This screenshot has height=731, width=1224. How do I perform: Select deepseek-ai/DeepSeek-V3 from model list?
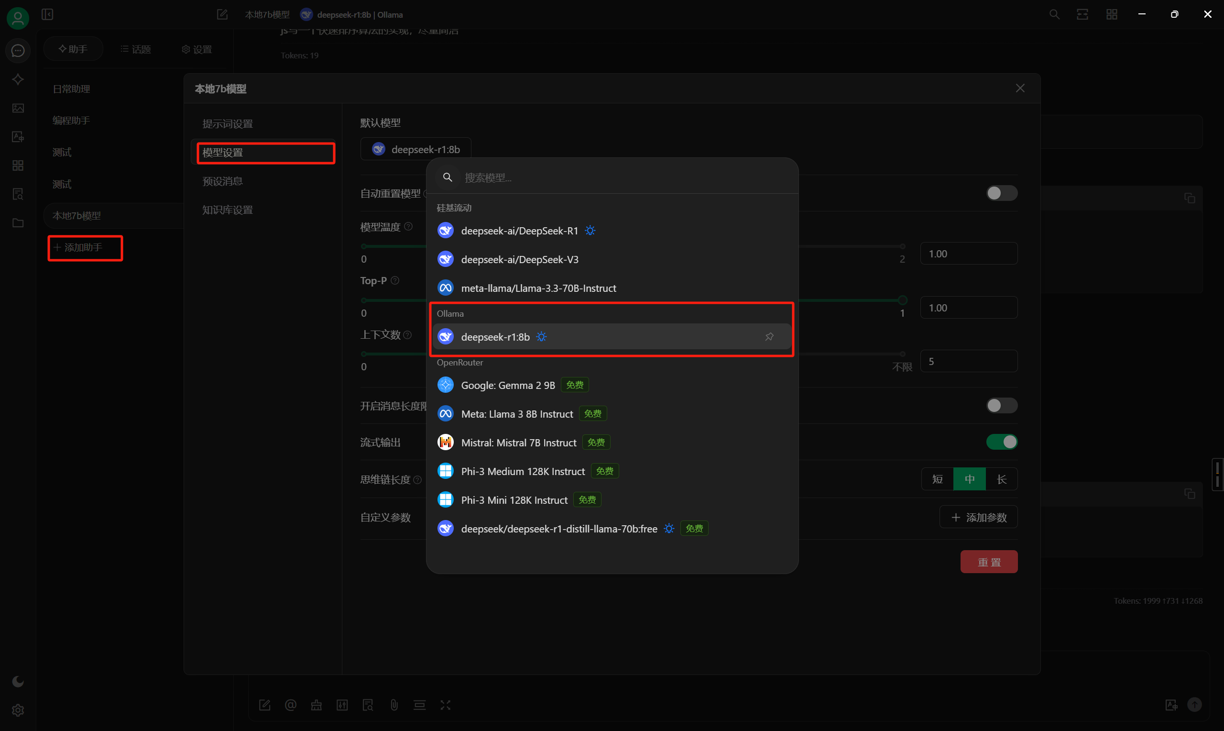519,260
